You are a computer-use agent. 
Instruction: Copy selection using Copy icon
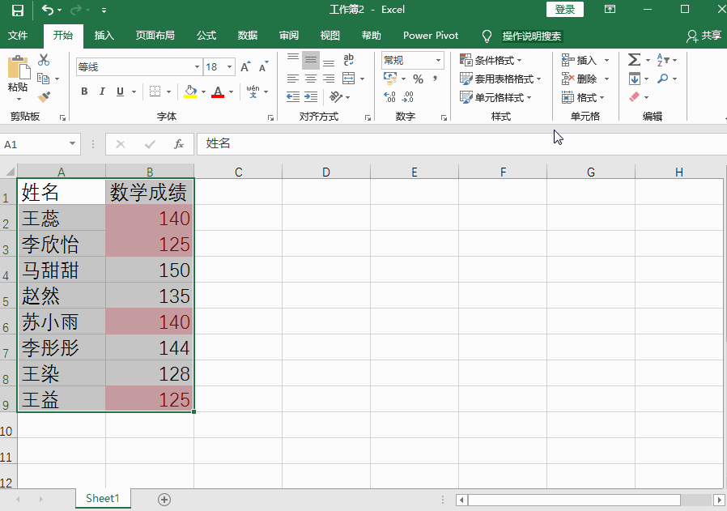coord(43,79)
